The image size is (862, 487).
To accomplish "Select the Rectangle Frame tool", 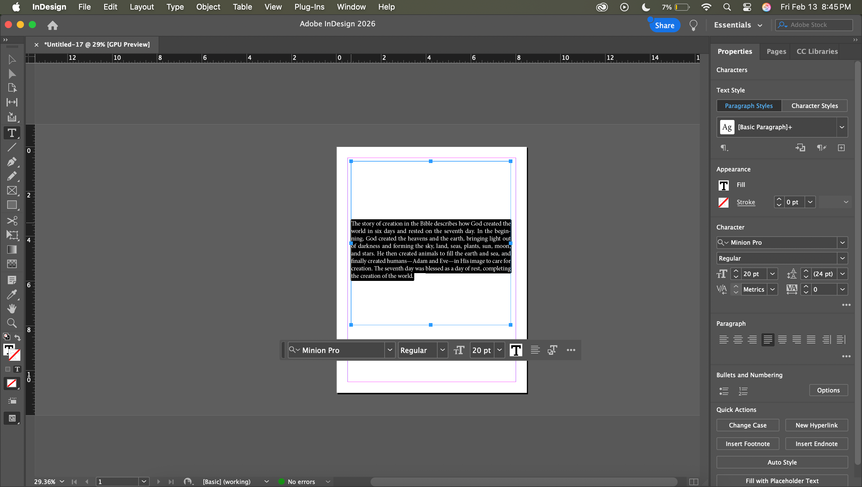I will [x=12, y=190].
